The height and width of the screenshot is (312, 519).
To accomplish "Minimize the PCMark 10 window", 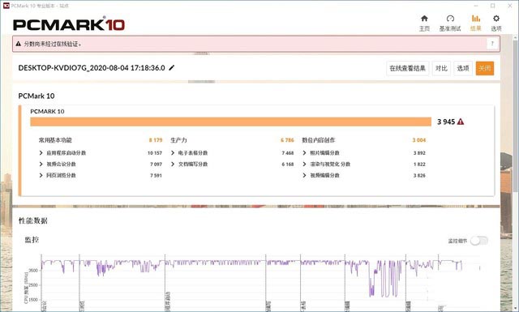I will point(476,6).
